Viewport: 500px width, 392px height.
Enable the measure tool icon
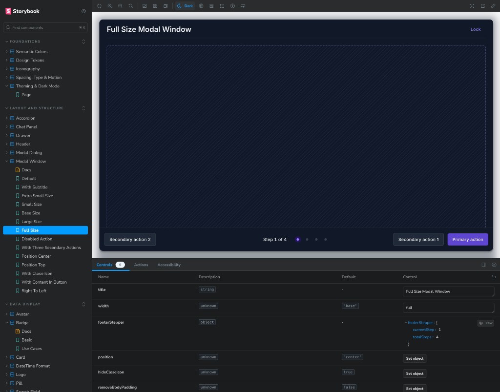pyautogui.click(x=211, y=6)
